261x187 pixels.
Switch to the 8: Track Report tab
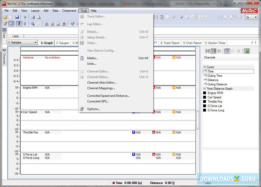click(x=170, y=43)
